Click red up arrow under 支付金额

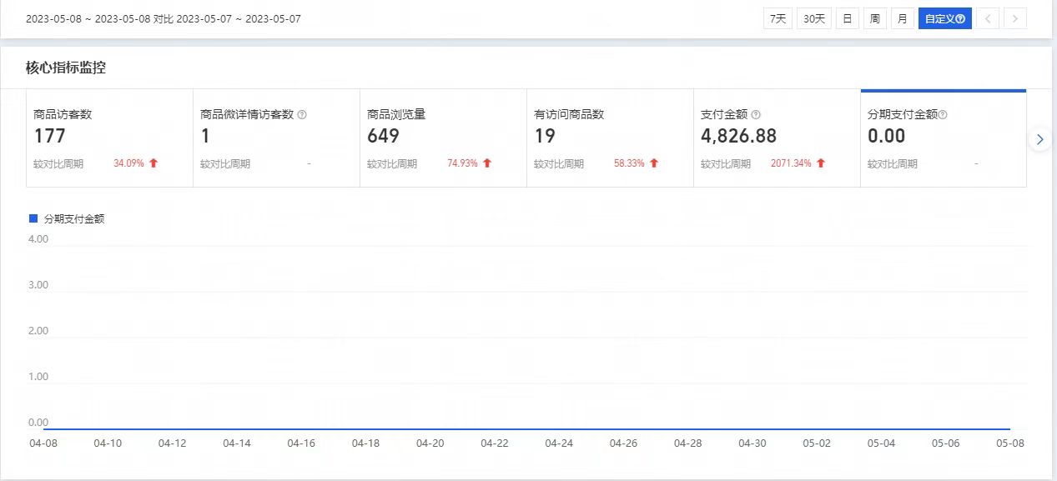coord(821,163)
